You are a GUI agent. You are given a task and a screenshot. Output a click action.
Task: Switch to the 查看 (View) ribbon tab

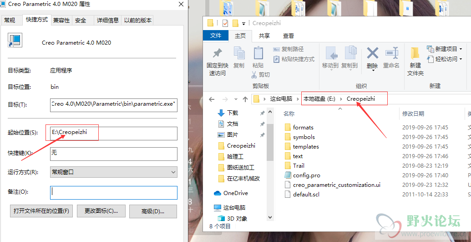coord(289,36)
